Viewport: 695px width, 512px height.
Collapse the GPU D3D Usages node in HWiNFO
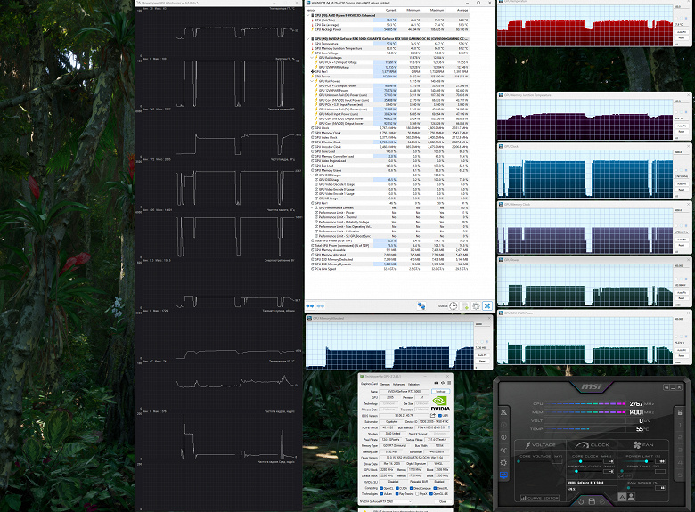(312, 175)
